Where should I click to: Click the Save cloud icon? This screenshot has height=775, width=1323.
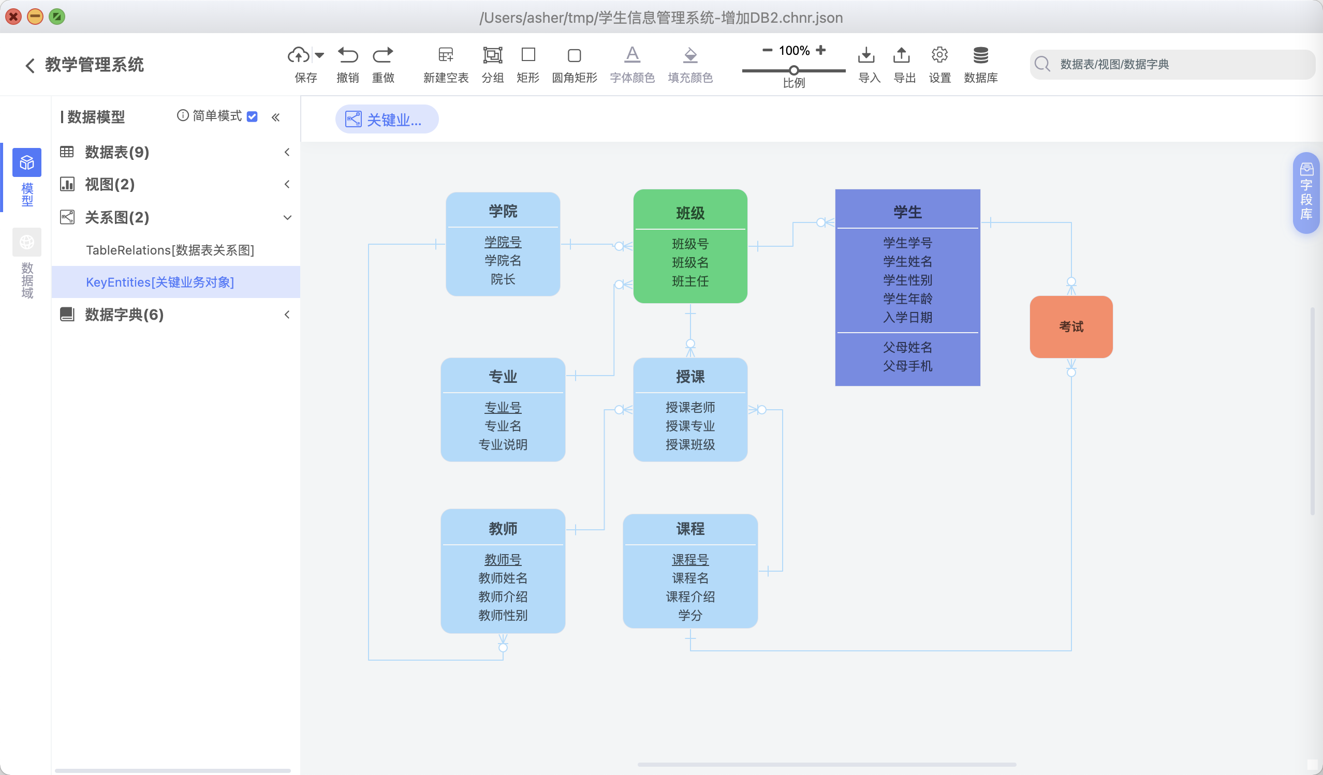point(298,54)
